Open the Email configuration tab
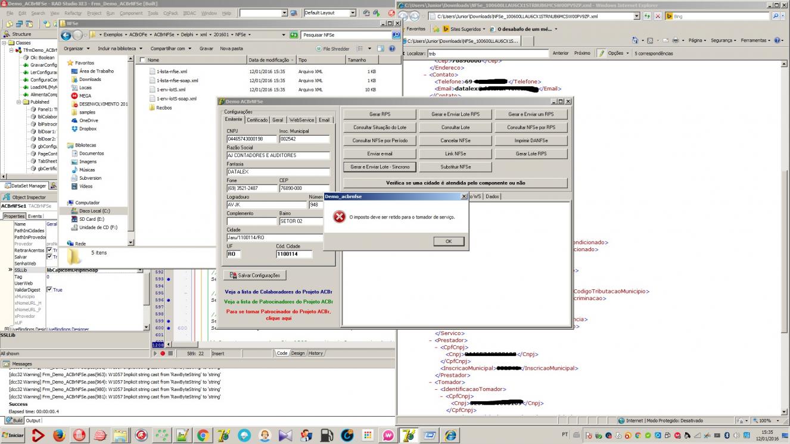Image resolution: width=790 pixels, height=444 pixels. [x=324, y=120]
